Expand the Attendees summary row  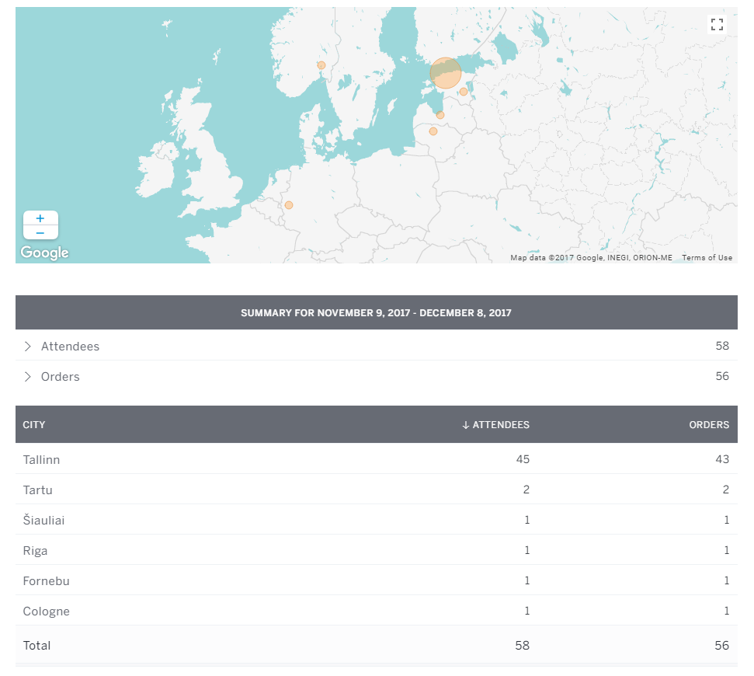[x=28, y=347]
